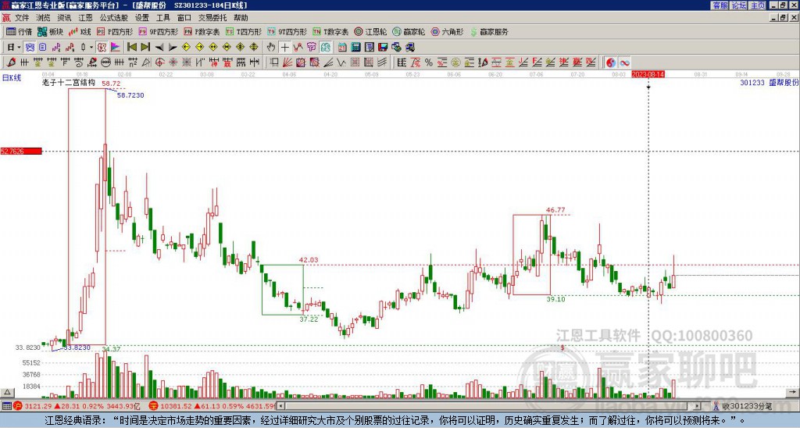Click the right arrow button by volume panel
Screen dimensions: 800x428
792,392
